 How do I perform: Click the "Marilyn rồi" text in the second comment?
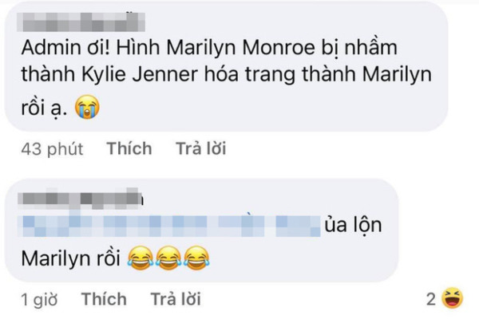point(70,259)
